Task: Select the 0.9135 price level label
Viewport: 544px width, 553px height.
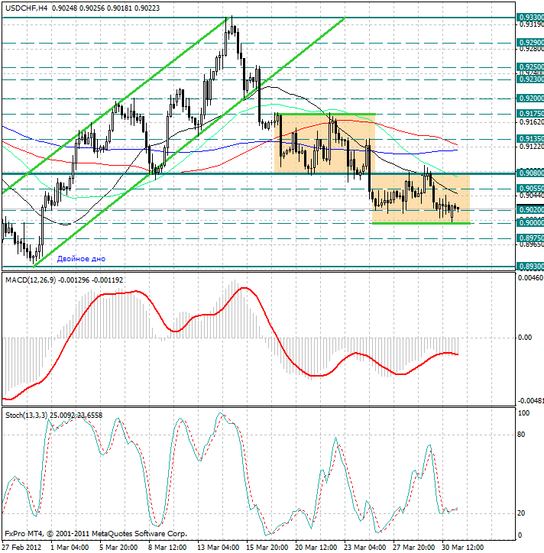Action: click(530, 138)
